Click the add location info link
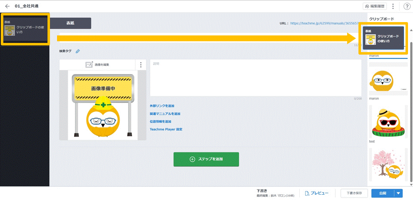Screen dimensions: 413x200 [160, 122]
